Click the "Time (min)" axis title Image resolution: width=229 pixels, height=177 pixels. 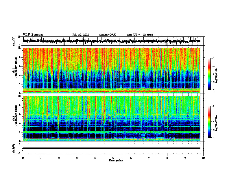tap(116, 161)
